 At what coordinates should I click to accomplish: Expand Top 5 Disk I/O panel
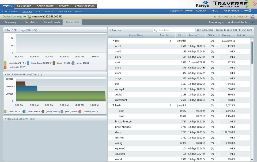pos(5,119)
